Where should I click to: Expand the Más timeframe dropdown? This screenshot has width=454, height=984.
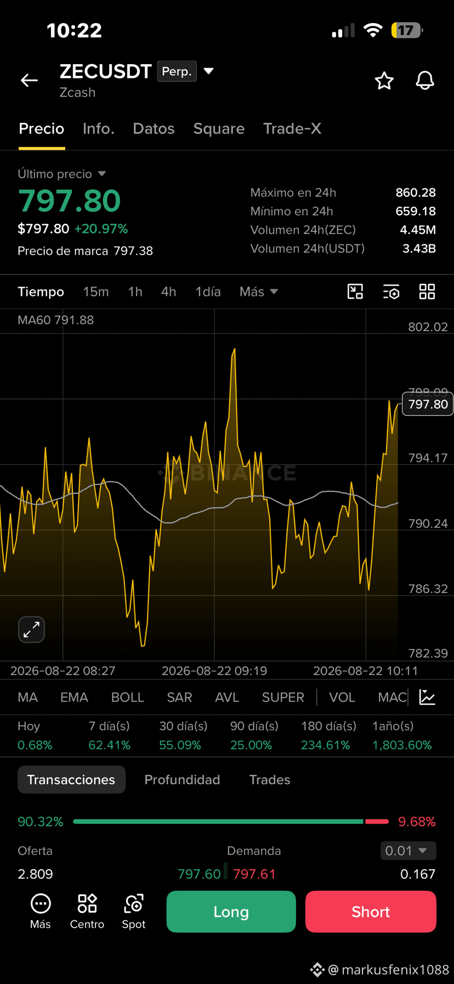[x=259, y=292]
